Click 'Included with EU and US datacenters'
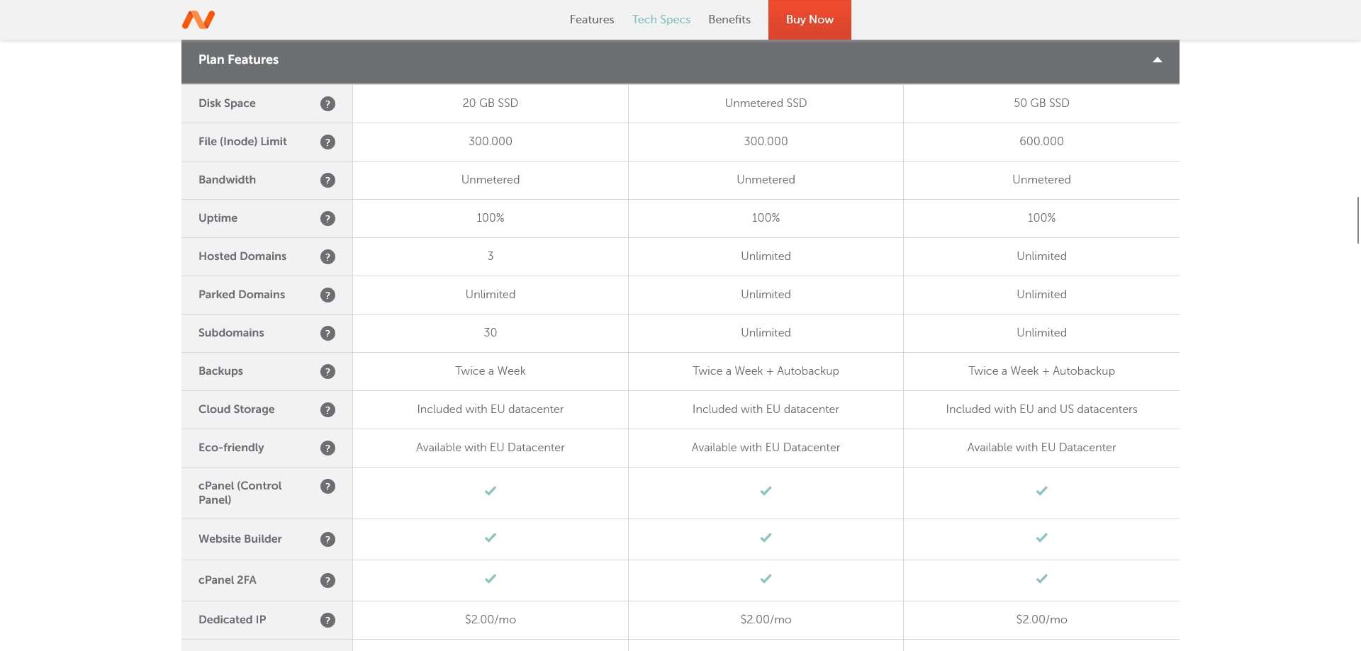The height and width of the screenshot is (651, 1361). pyautogui.click(x=1041, y=409)
